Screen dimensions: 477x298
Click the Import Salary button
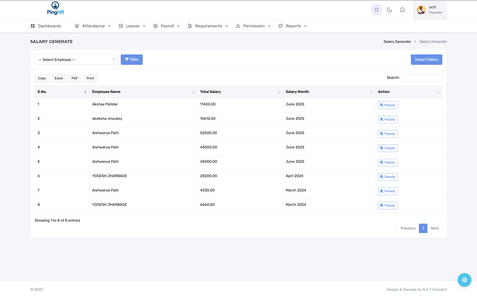pyautogui.click(x=426, y=60)
